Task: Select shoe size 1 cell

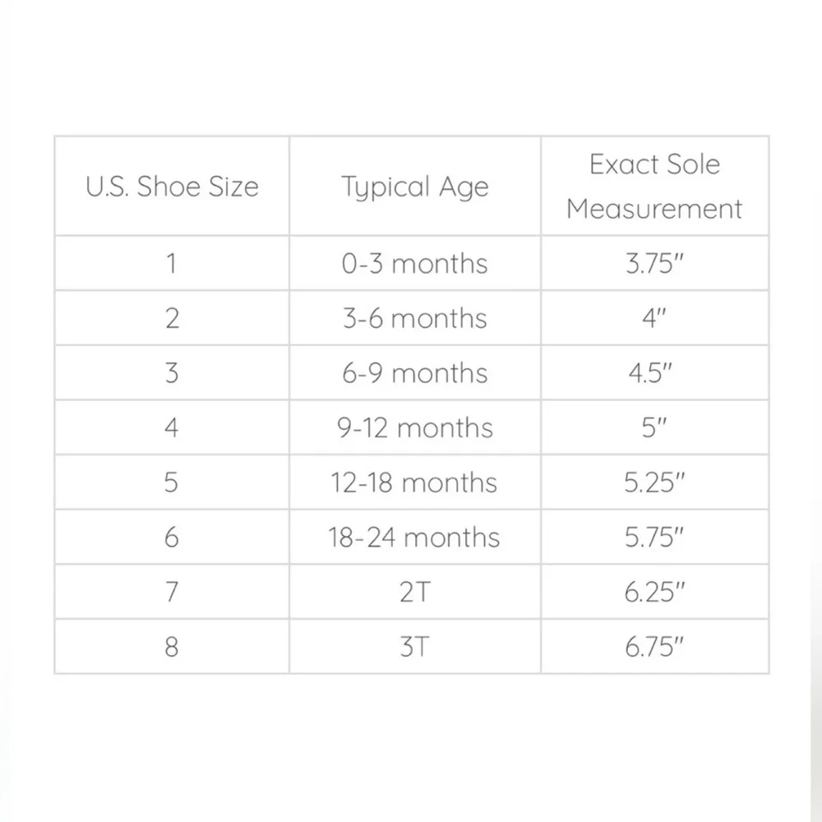Action: tap(172, 263)
